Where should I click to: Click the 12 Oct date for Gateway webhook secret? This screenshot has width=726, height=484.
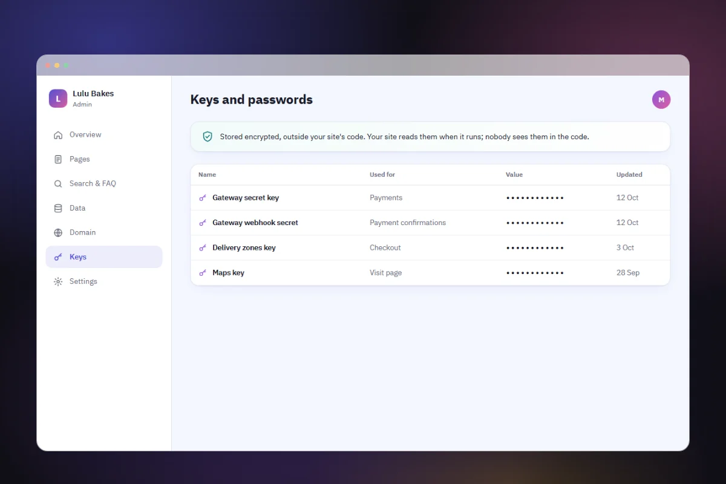(x=627, y=223)
